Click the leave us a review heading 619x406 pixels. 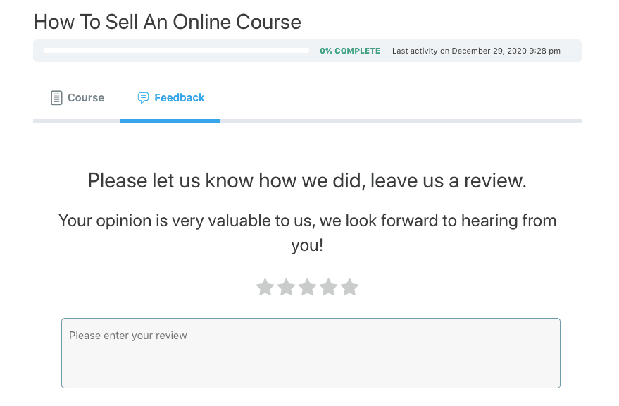point(307,180)
